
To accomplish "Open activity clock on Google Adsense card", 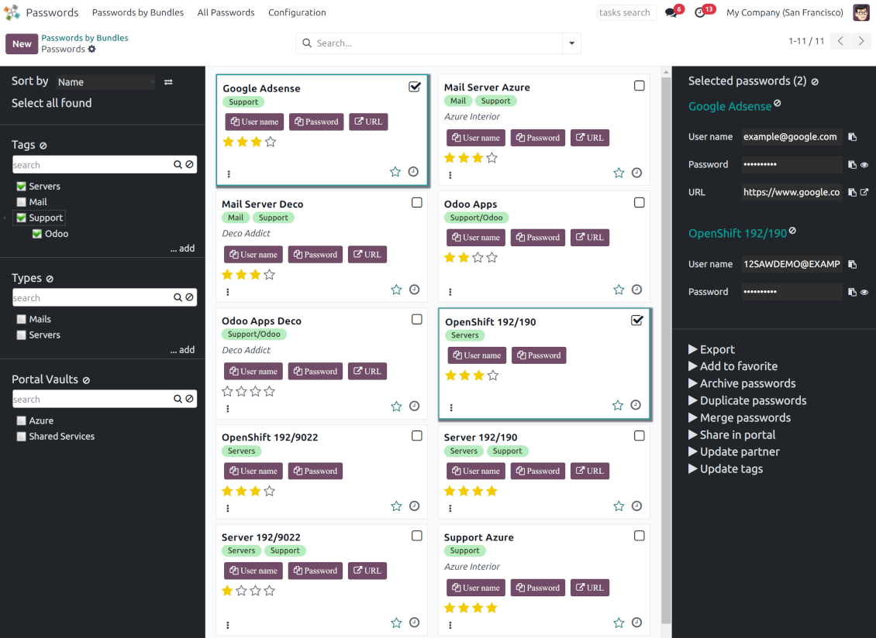I will point(413,172).
